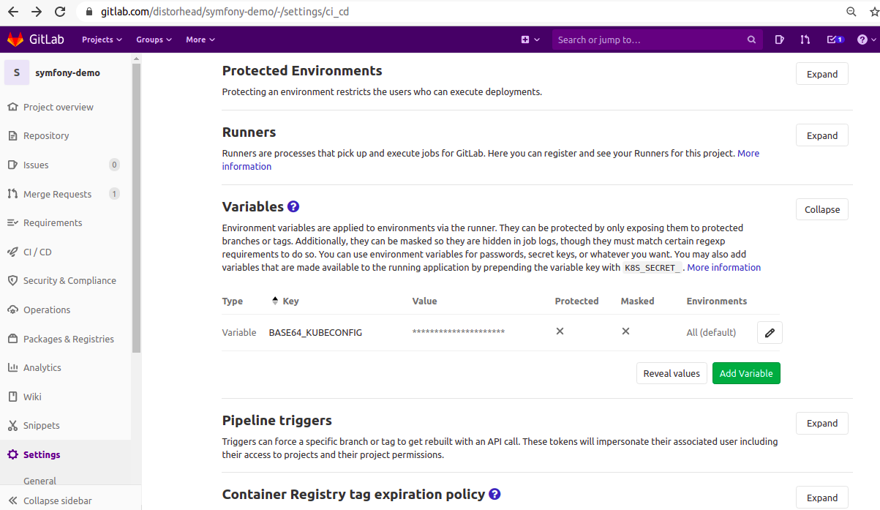Click the Reveal values button
The image size is (880, 510).
tap(671, 373)
